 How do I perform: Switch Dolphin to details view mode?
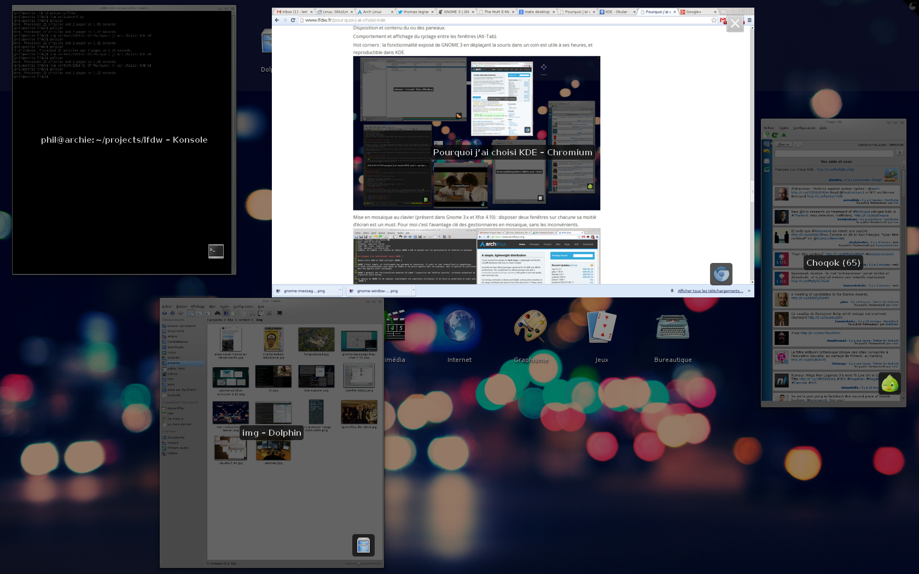click(199, 313)
